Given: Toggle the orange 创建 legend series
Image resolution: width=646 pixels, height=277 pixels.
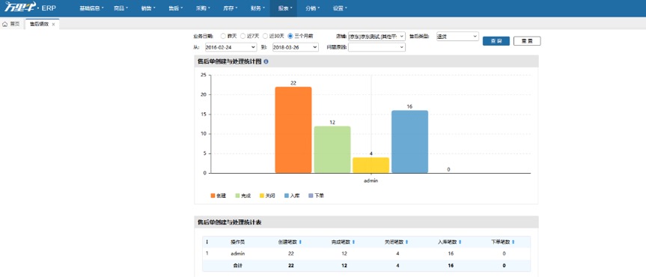Looking at the screenshot, I should click(219, 196).
